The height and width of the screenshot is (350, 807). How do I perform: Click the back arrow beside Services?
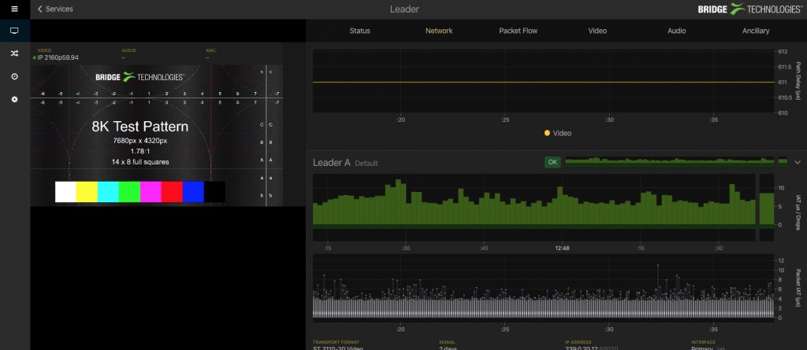click(x=40, y=9)
